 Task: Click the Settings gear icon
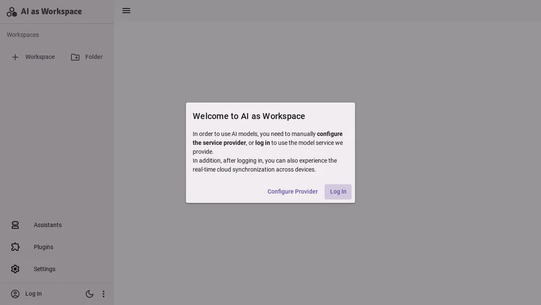[x=15, y=269]
